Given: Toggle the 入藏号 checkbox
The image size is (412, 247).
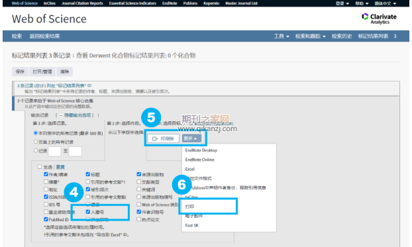Looking at the screenshot, I should coord(88,211).
